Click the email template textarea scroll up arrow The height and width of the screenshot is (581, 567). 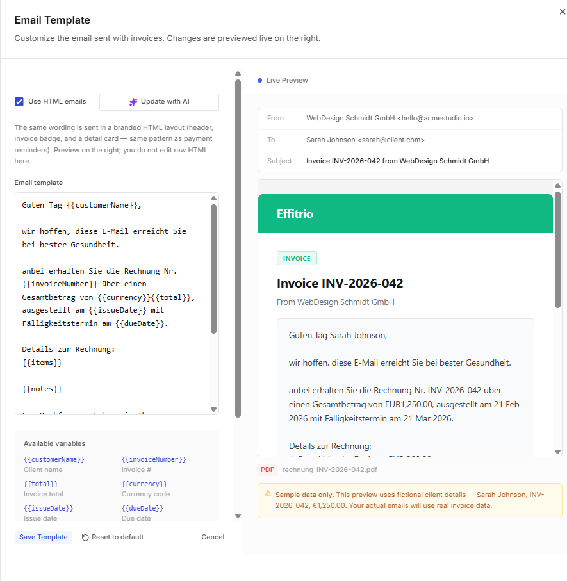coord(213,199)
